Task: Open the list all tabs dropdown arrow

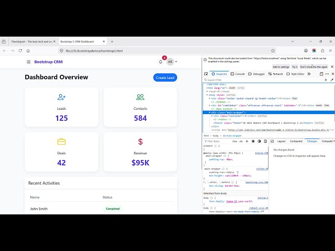Action: pos(293,41)
